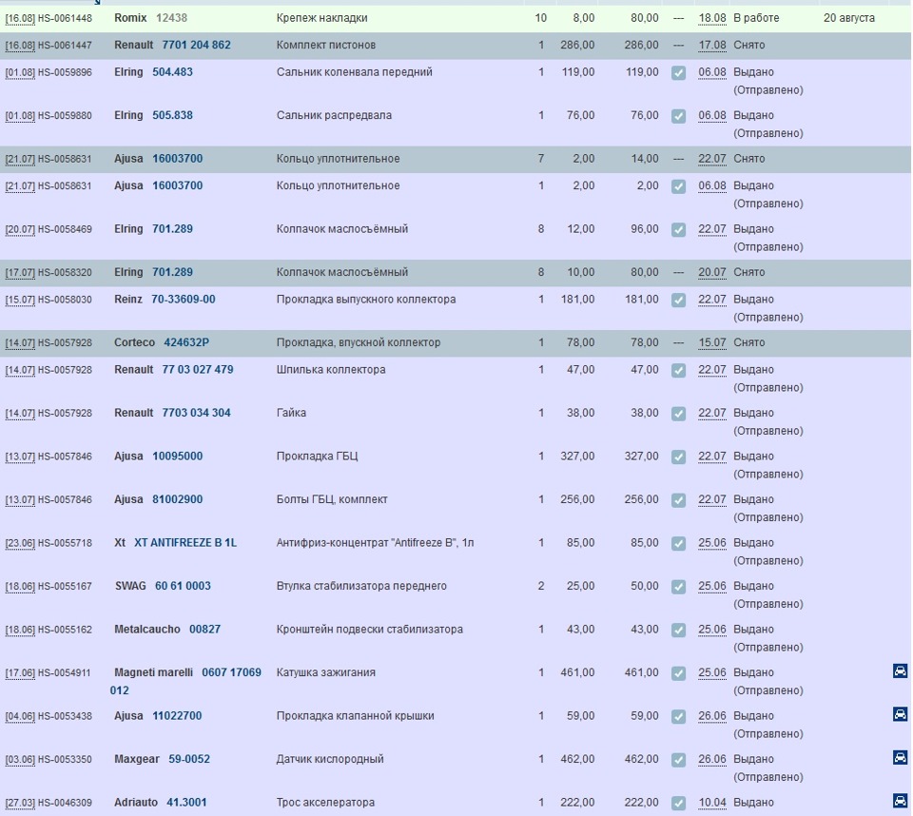Viewport: 913px width, 816px height.
Task: Click Romix article number 12438
Action: point(172,18)
